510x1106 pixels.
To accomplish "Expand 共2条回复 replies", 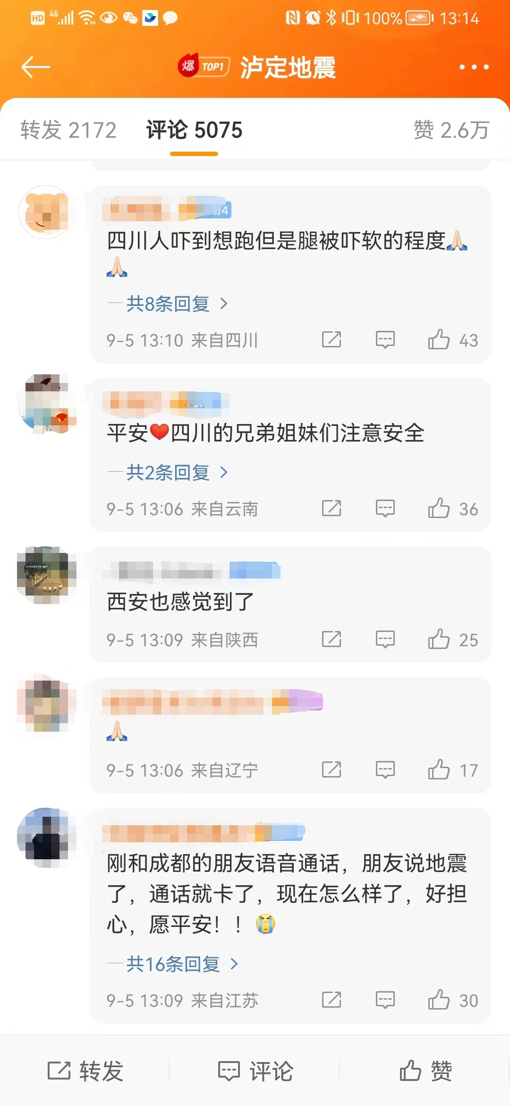I will (x=168, y=472).
